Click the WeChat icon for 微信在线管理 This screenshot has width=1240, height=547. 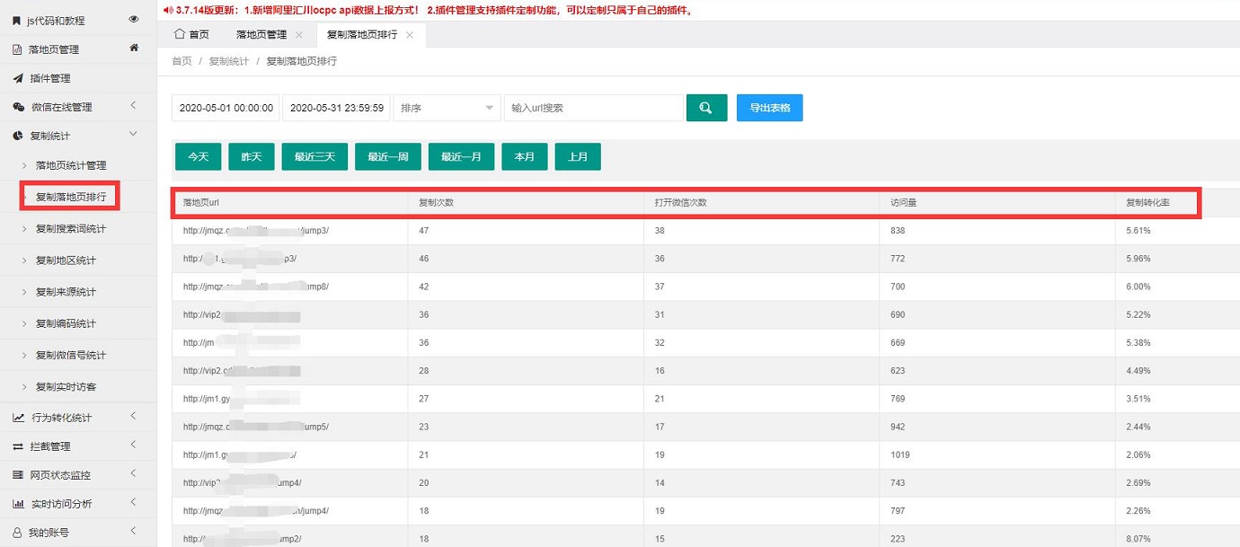tap(18, 107)
